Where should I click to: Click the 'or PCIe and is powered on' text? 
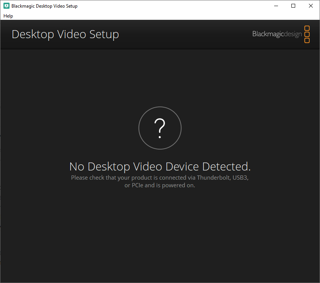160,185
